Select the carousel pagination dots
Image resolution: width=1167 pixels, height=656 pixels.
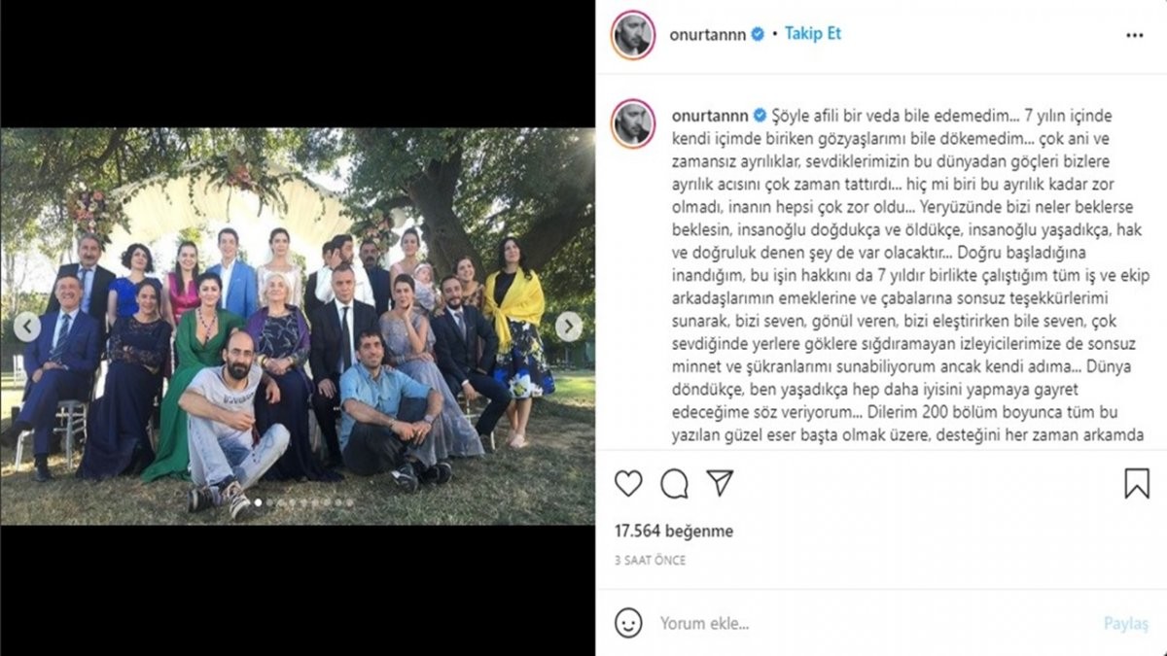(x=298, y=502)
